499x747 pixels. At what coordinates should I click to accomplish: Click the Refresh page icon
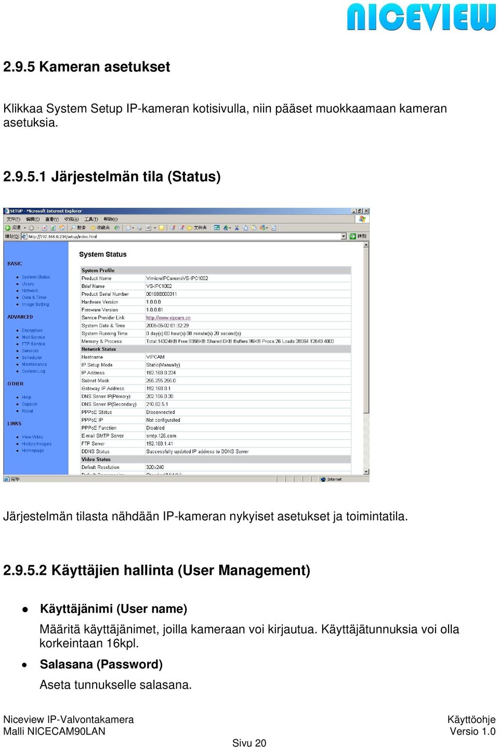[x=53, y=227]
